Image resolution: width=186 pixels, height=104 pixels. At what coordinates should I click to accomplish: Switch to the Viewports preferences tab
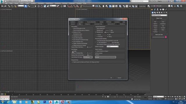(87, 24)
